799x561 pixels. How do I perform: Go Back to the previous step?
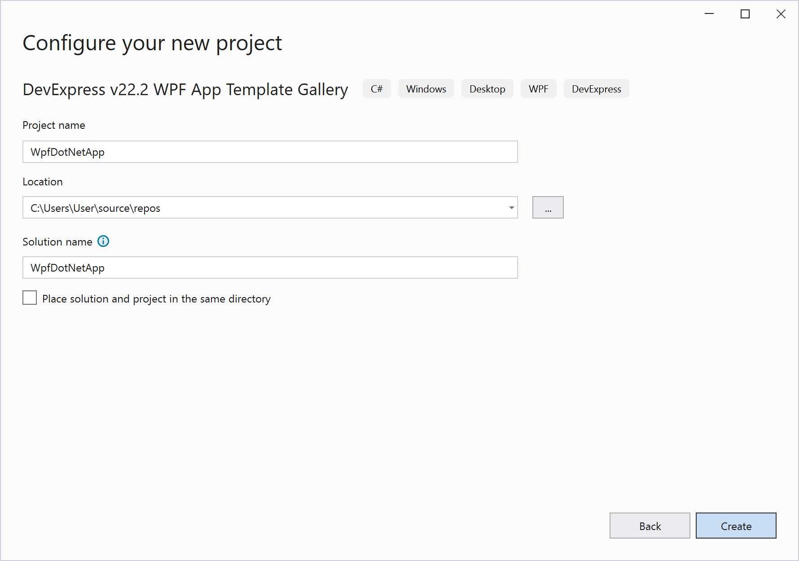pyautogui.click(x=650, y=526)
